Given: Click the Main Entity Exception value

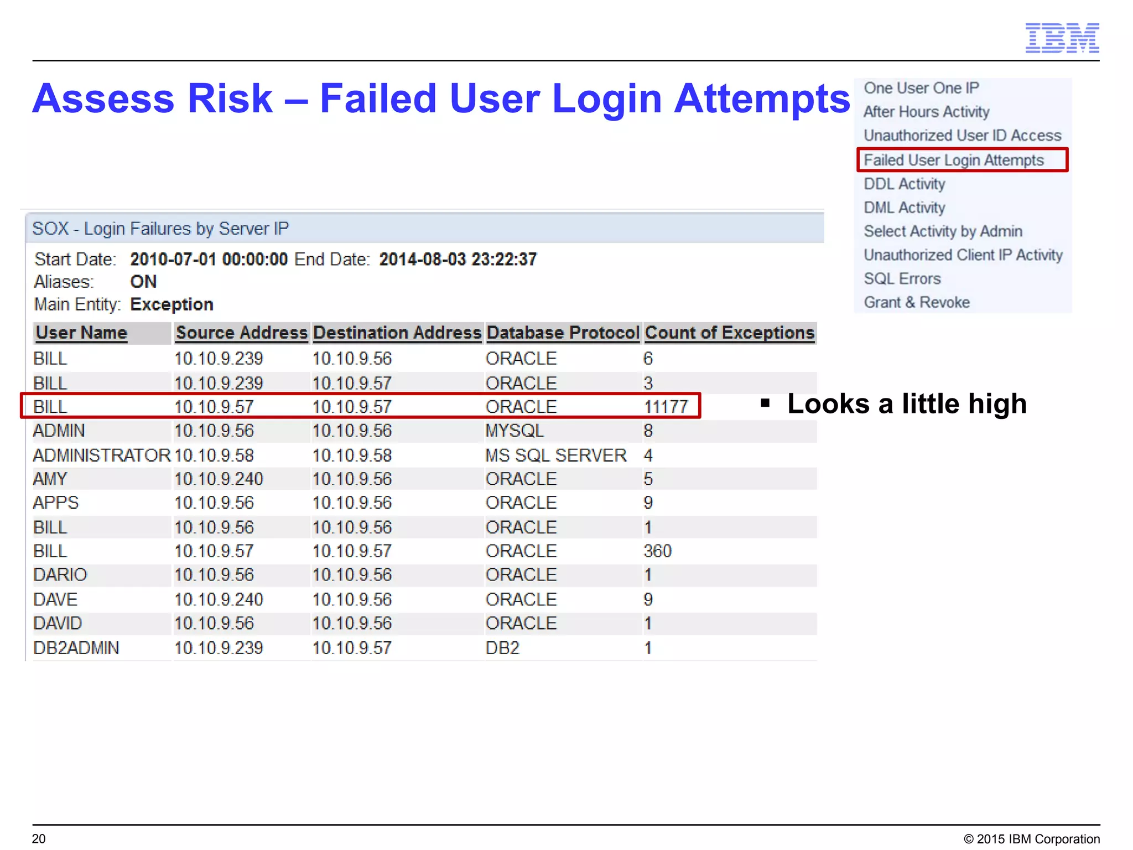Looking at the screenshot, I should click(x=172, y=304).
